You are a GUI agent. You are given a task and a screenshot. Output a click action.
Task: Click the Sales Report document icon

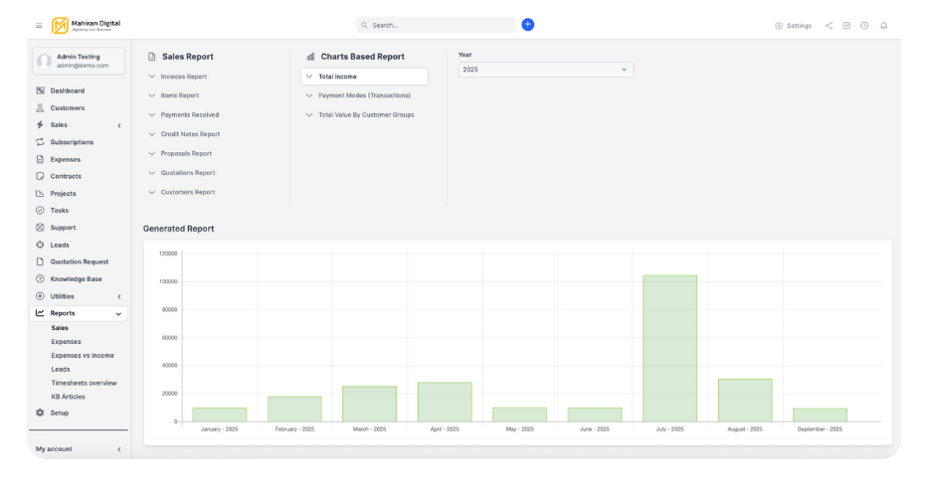click(x=151, y=57)
